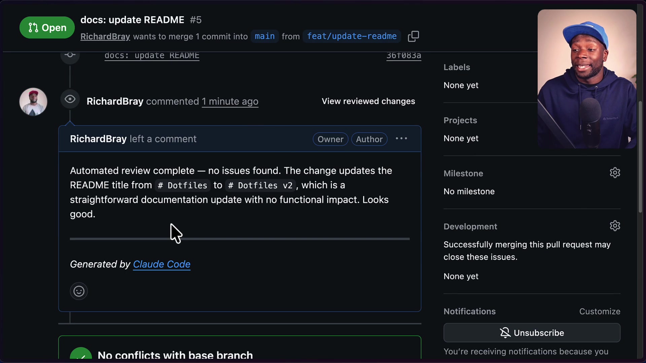
Task: Open the comment options kebab menu
Action: (401, 138)
